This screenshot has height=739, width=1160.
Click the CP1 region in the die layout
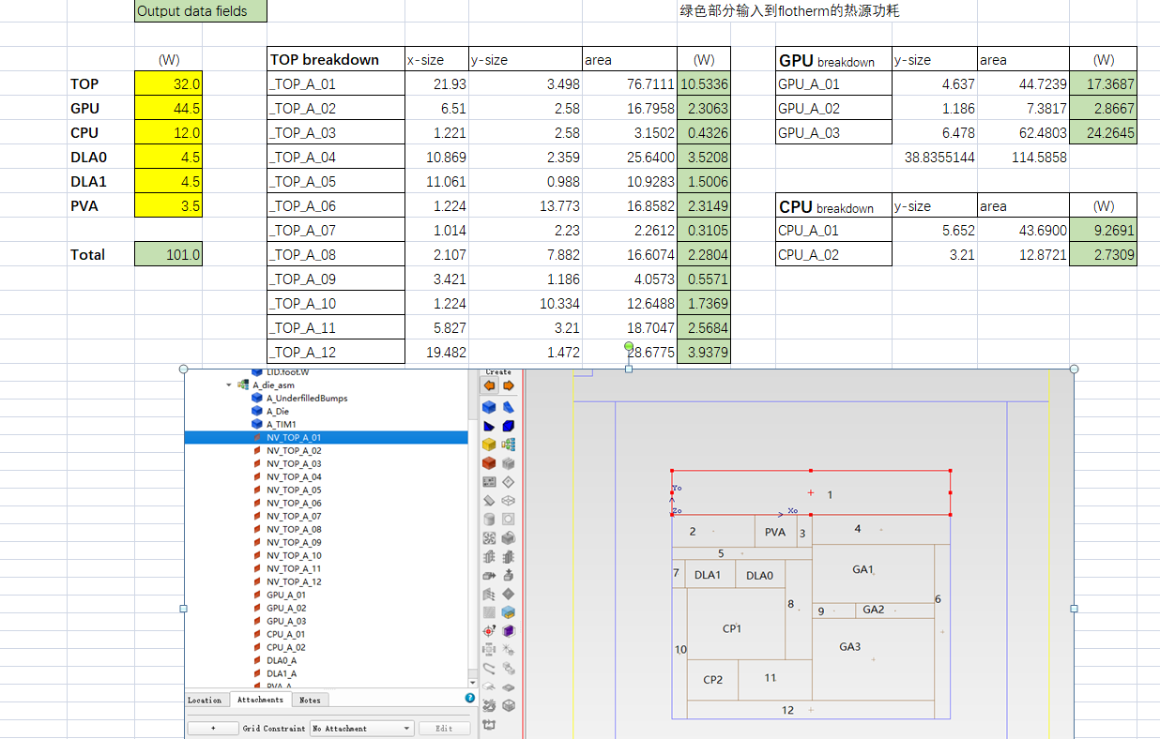pyautogui.click(x=737, y=625)
